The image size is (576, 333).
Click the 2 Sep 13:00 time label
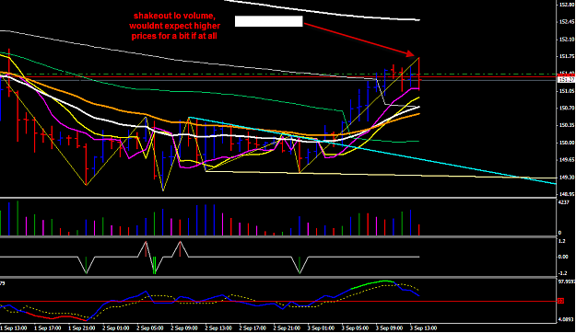click(218, 327)
